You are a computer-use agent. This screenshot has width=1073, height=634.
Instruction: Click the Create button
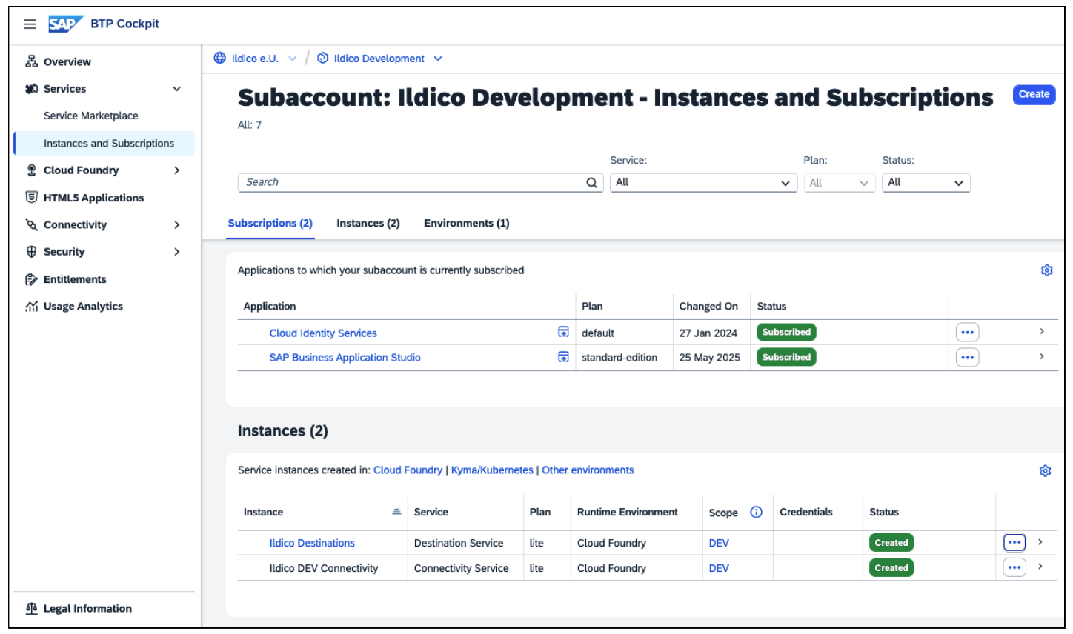tap(1033, 95)
